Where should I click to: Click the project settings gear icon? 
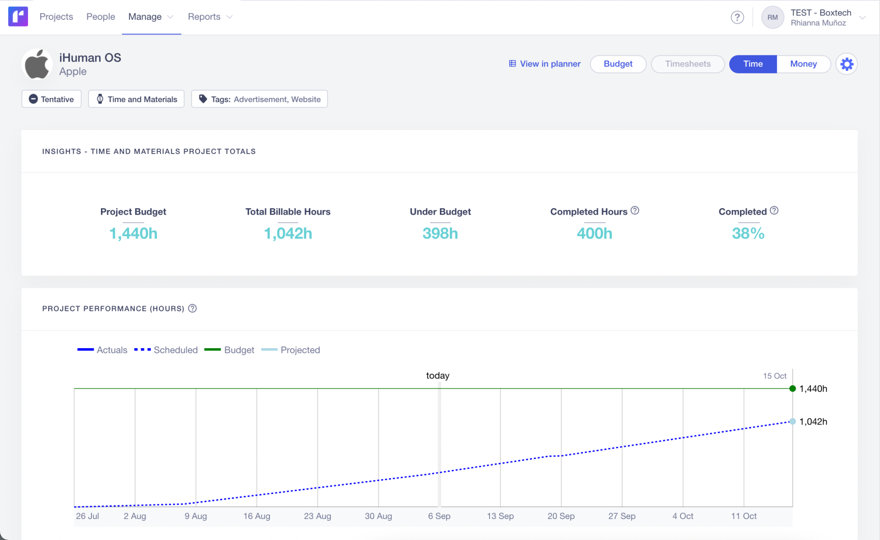846,64
